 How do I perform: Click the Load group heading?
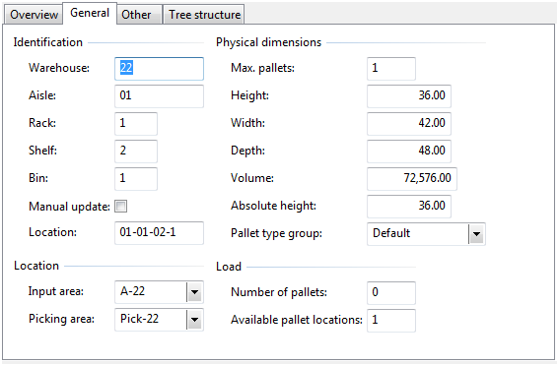229,267
